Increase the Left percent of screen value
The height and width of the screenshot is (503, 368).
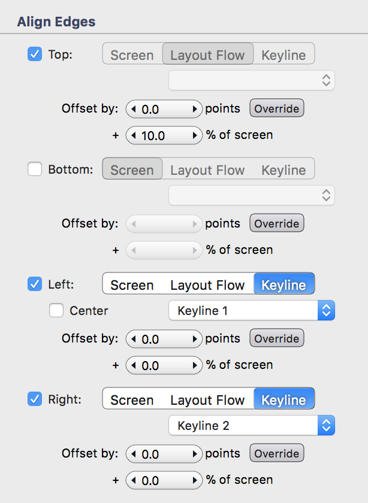195,366
